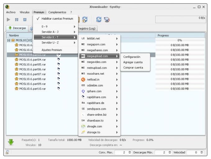Expand Servidor A - J submenu
Image resolution: width=211 pixels, height=159 pixels.
click(55, 32)
